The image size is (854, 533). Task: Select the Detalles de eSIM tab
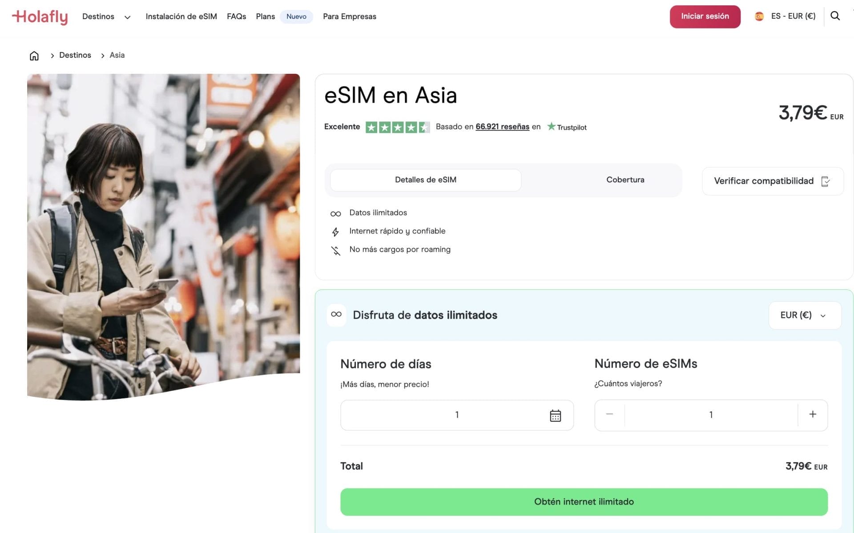[x=425, y=180]
